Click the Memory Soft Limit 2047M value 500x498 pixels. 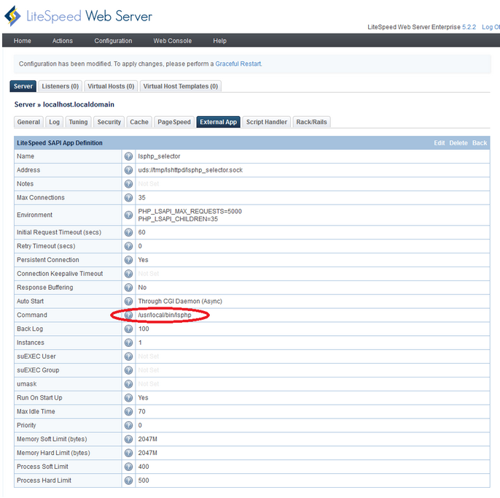click(x=148, y=439)
